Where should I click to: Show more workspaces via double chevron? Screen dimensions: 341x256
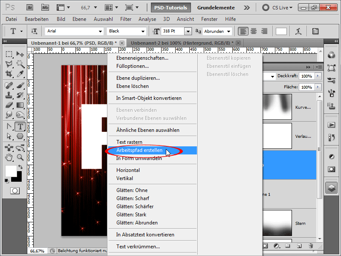coord(247,8)
